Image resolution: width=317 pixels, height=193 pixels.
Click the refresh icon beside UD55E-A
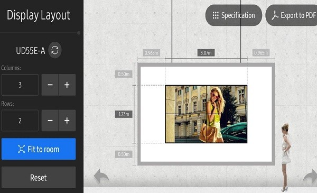tap(55, 50)
